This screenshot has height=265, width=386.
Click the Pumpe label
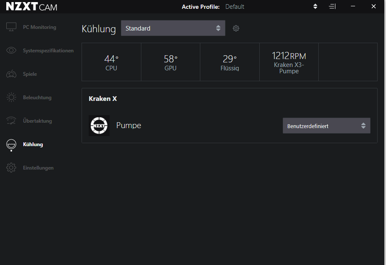[x=128, y=126]
